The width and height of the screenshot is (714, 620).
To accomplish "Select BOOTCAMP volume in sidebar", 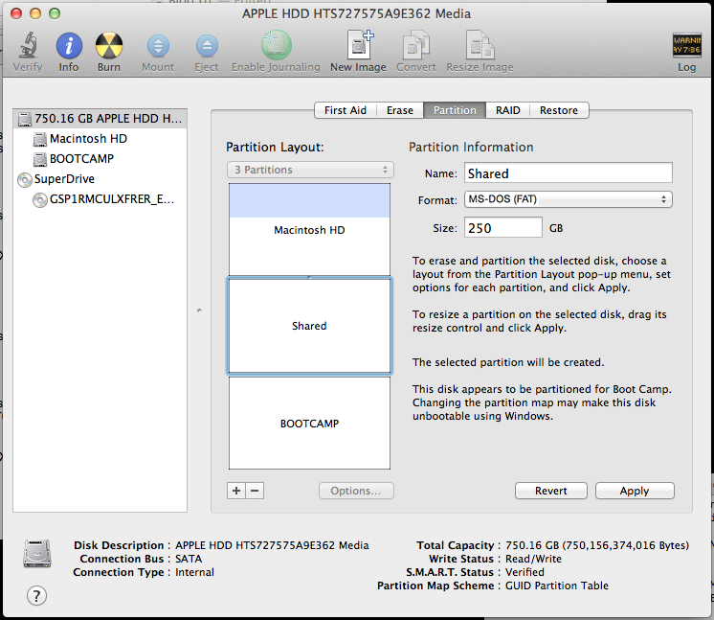I will [x=100, y=159].
